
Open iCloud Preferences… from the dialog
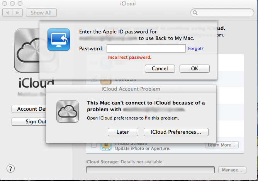pyautogui.click(x=176, y=132)
